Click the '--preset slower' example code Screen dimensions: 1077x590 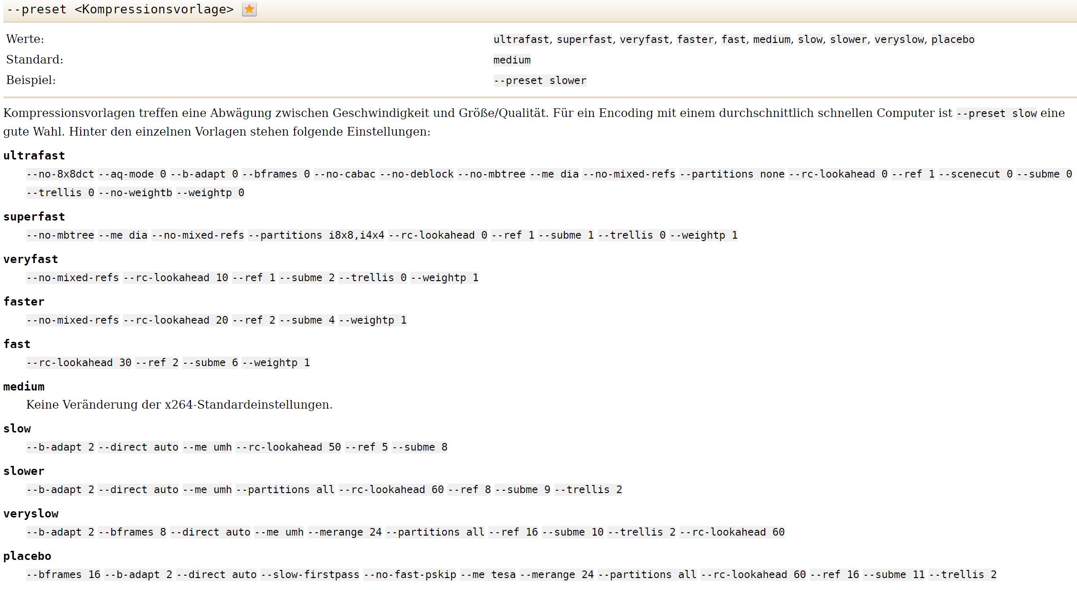(540, 80)
